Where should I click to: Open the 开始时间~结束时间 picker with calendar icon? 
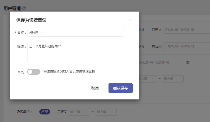164,63
